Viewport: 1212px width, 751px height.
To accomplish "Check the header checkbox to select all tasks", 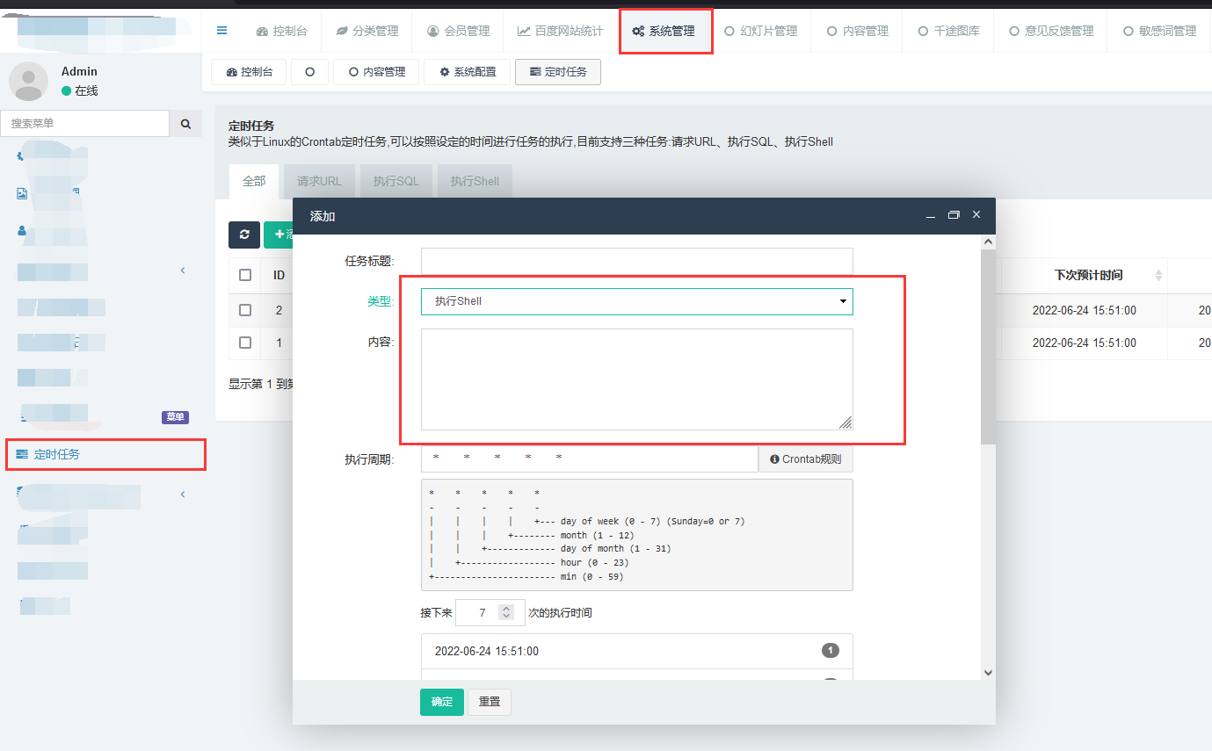I will [243, 275].
